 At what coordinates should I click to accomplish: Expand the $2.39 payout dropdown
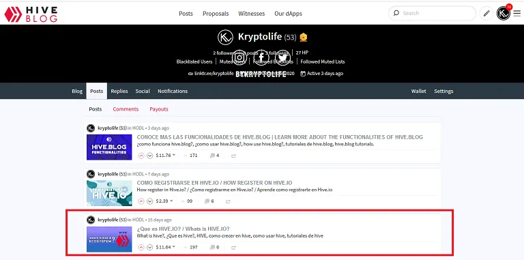pos(164,201)
